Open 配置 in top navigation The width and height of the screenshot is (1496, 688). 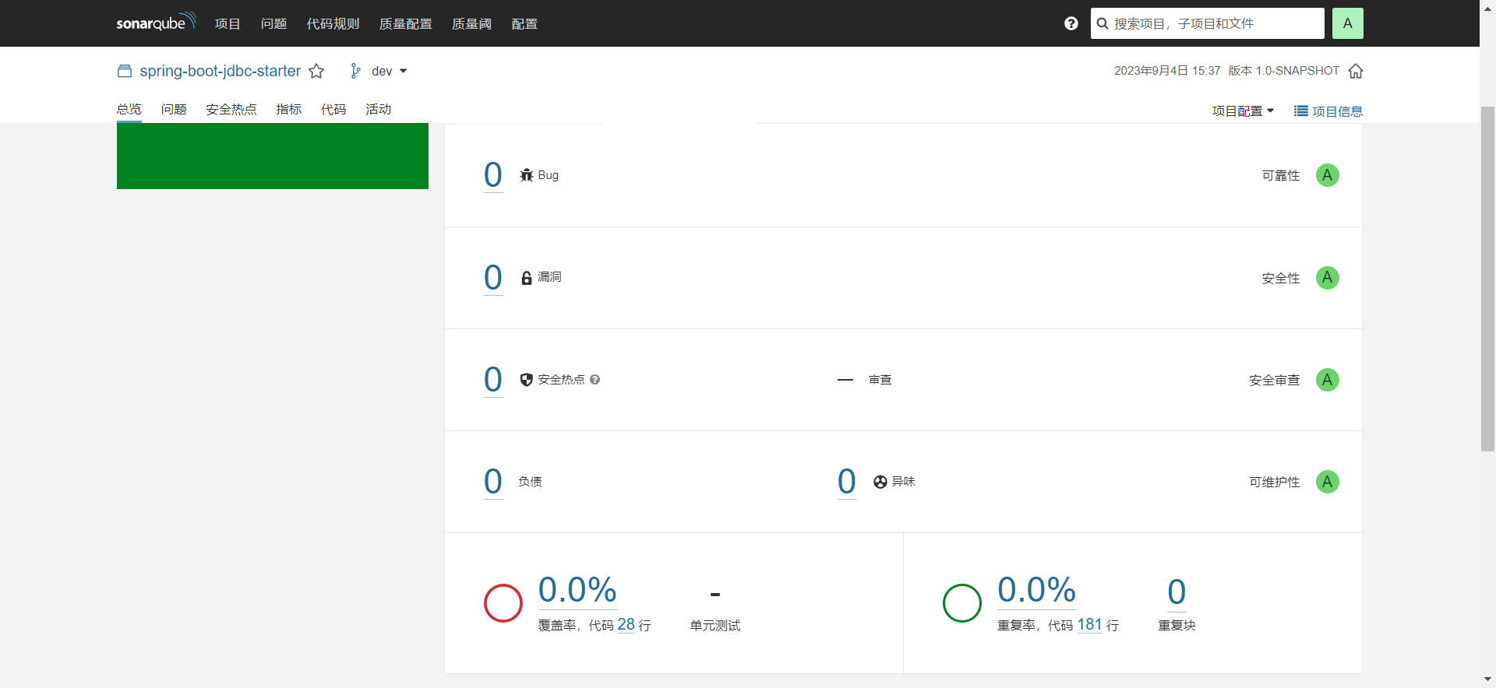click(524, 23)
